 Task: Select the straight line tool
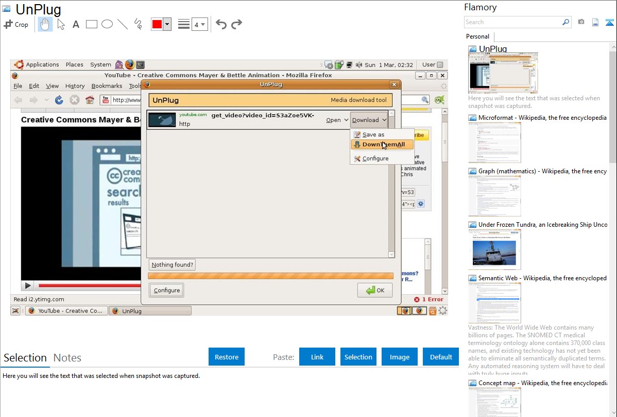123,24
